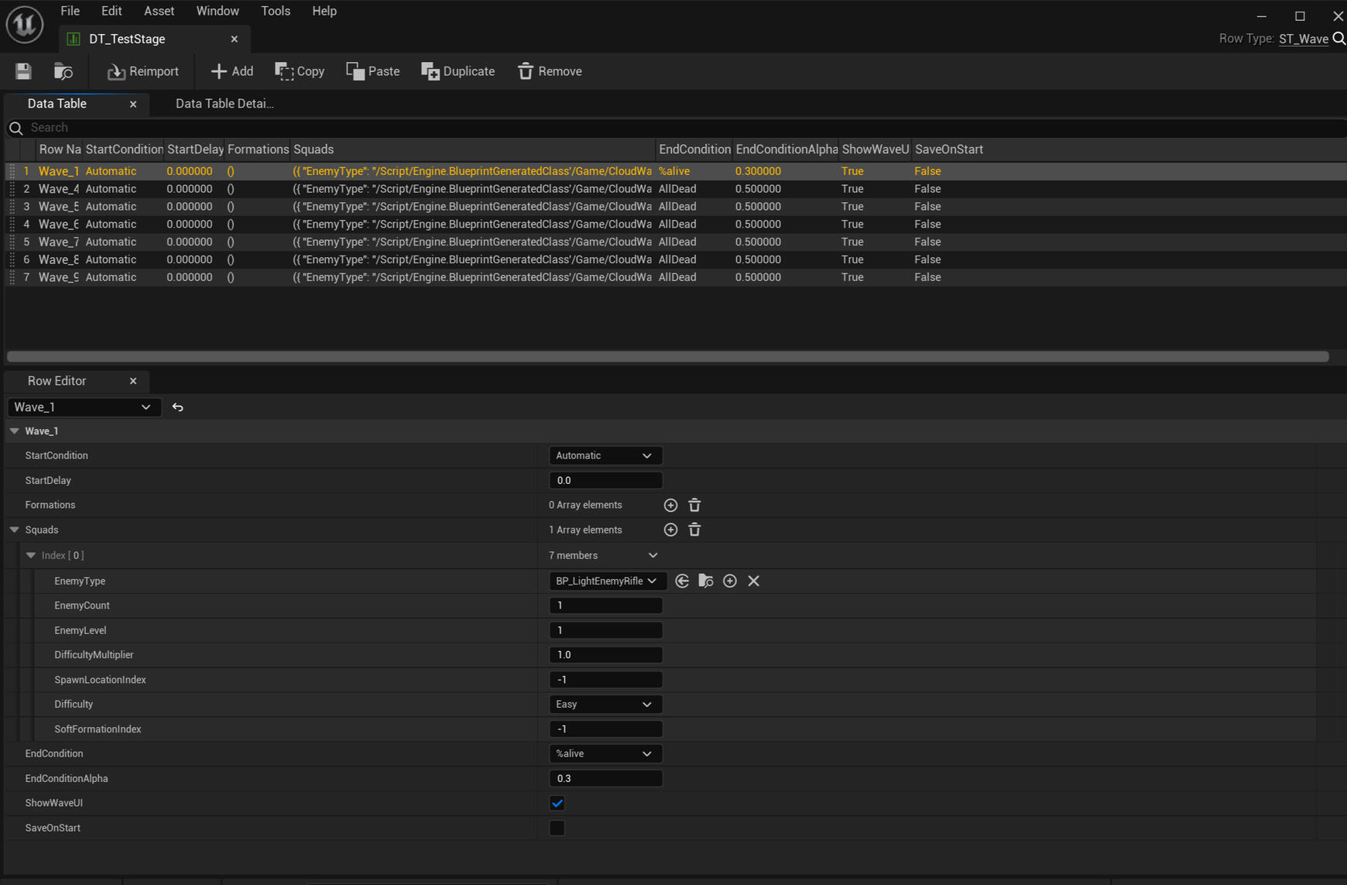The height and width of the screenshot is (885, 1347).
Task: Collapse the Squads array expander
Action: tap(15, 530)
